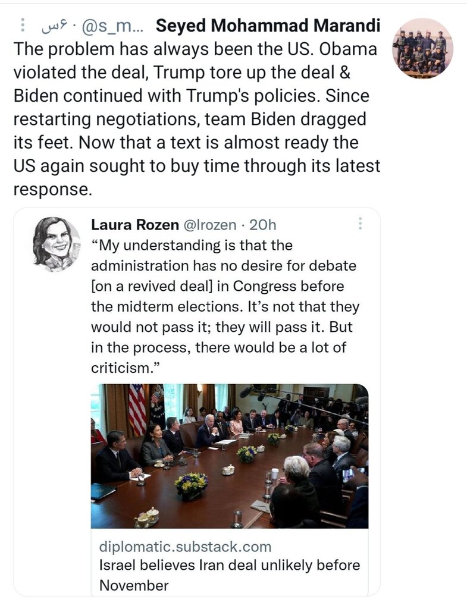
Task: Tap Laura Rozen's caricature avatar
Action: point(57,244)
